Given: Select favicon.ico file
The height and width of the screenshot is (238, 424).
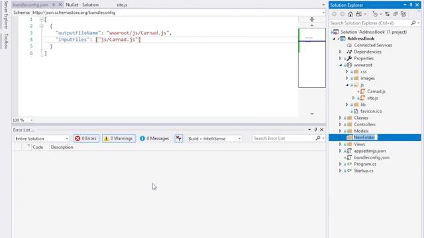Looking at the screenshot, I should click(371, 111).
